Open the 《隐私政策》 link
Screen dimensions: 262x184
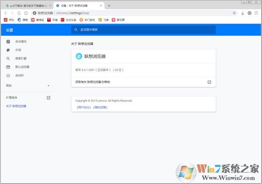point(100,107)
